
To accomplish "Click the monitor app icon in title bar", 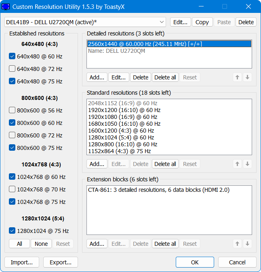I will (6, 6).
